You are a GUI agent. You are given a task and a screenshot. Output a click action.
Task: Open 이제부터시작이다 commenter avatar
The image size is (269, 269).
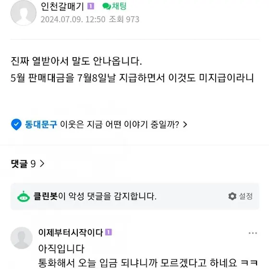coord(22,238)
